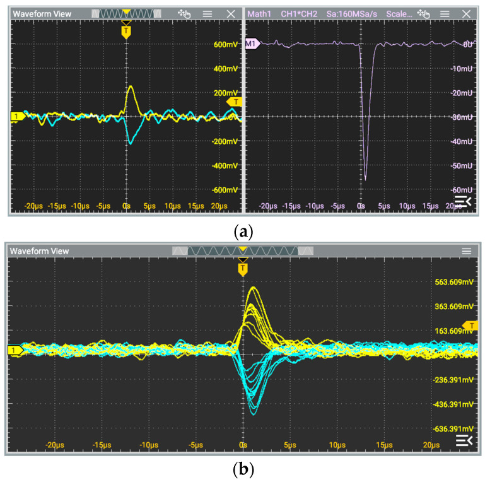Image resolution: width=485 pixels, height=482 pixels.
Task: Click the 15µs time label in bottom waveform
Action: pos(384,445)
